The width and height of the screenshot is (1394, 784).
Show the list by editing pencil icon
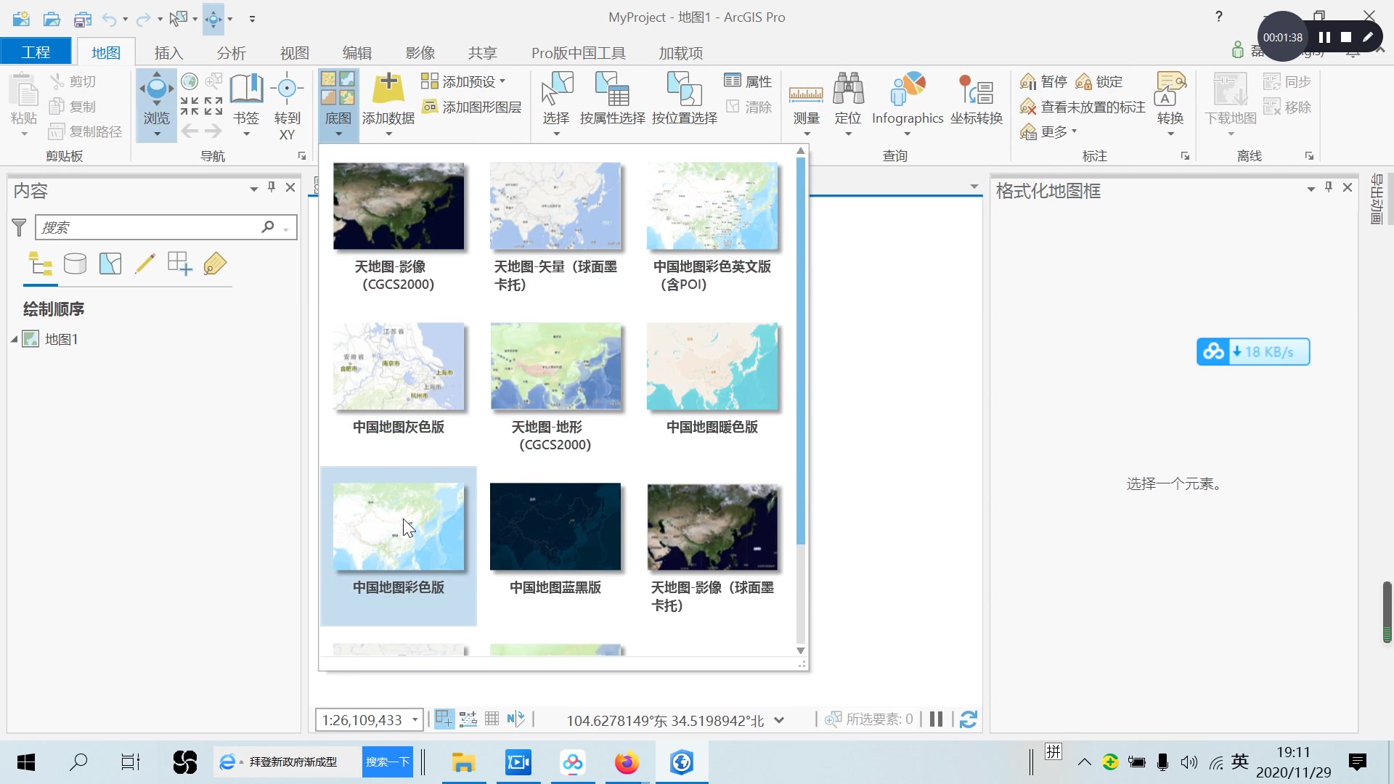pyautogui.click(x=144, y=264)
